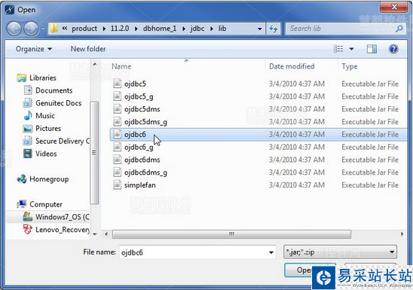The width and height of the screenshot is (413, 290).
Task: Click New folder button
Action: pyautogui.click(x=88, y=49)
